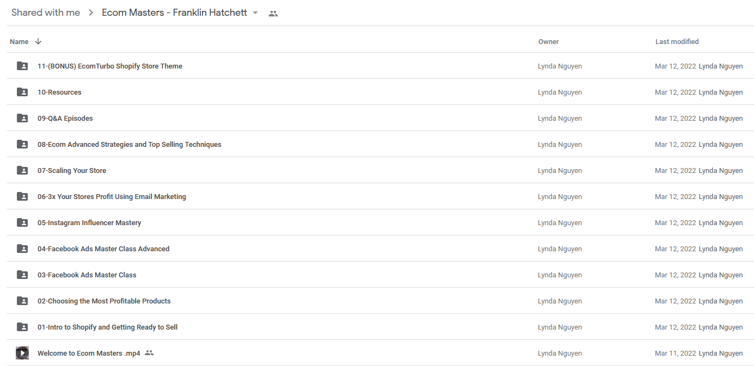
Task: Go back to Shared with me
Action: [46, 13]
